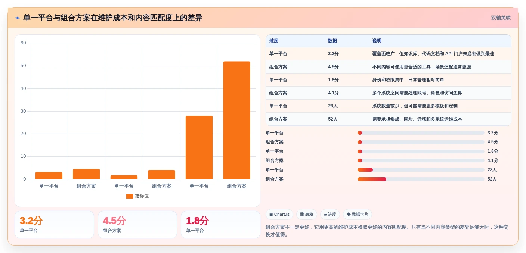Click the 单一平台 label beside the 28人 progress bar

275,170
